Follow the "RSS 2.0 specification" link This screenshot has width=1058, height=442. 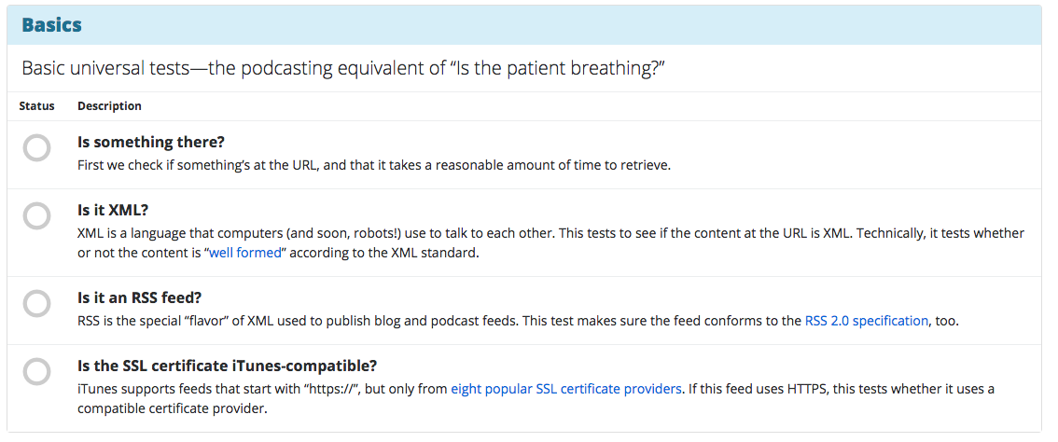pos(866,321)
